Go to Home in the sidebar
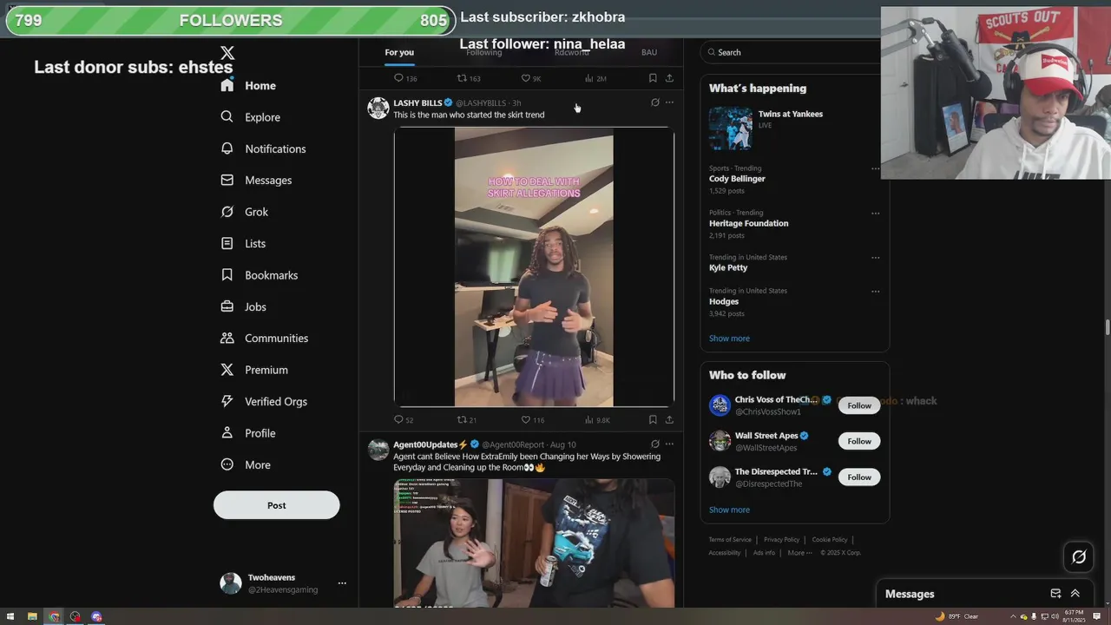 248,86
